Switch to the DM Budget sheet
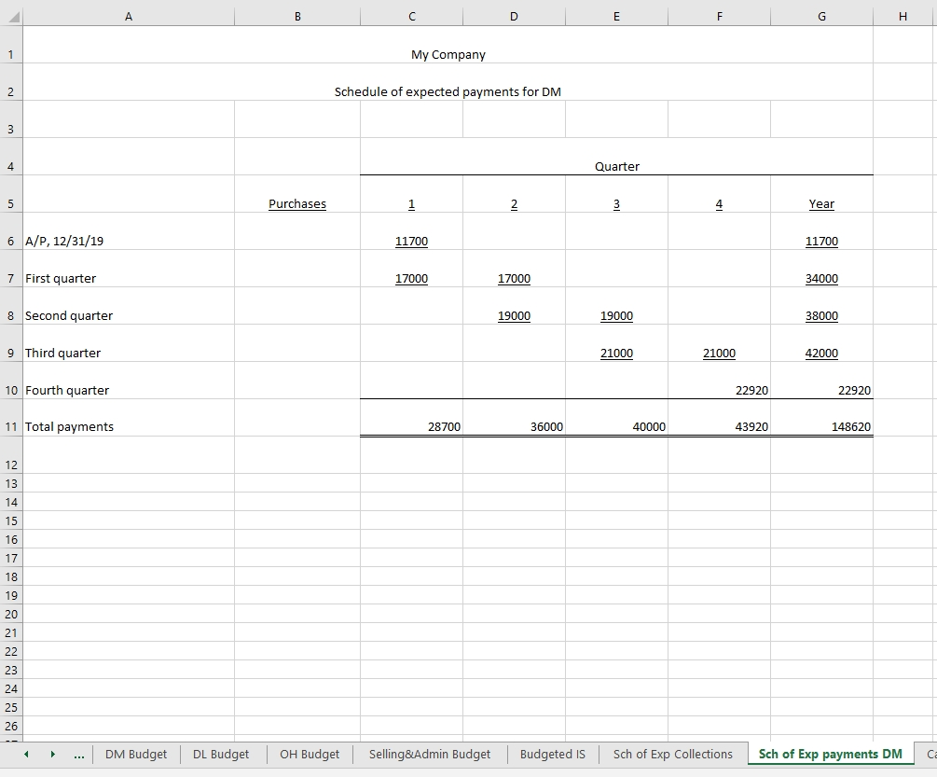Viewport: 937px width, 777px height. pyautogui.click(x=136, y=754)
